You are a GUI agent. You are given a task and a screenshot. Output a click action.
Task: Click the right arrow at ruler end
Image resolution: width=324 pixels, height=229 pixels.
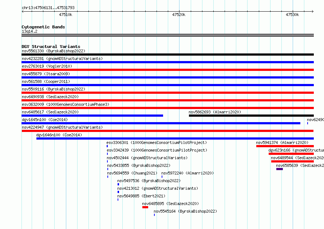[313, 12]
